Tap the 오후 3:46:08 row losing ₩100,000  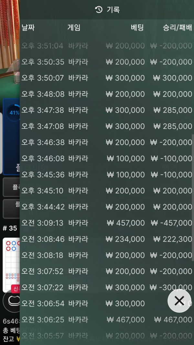pyautogui.click(x=107, y=158)
